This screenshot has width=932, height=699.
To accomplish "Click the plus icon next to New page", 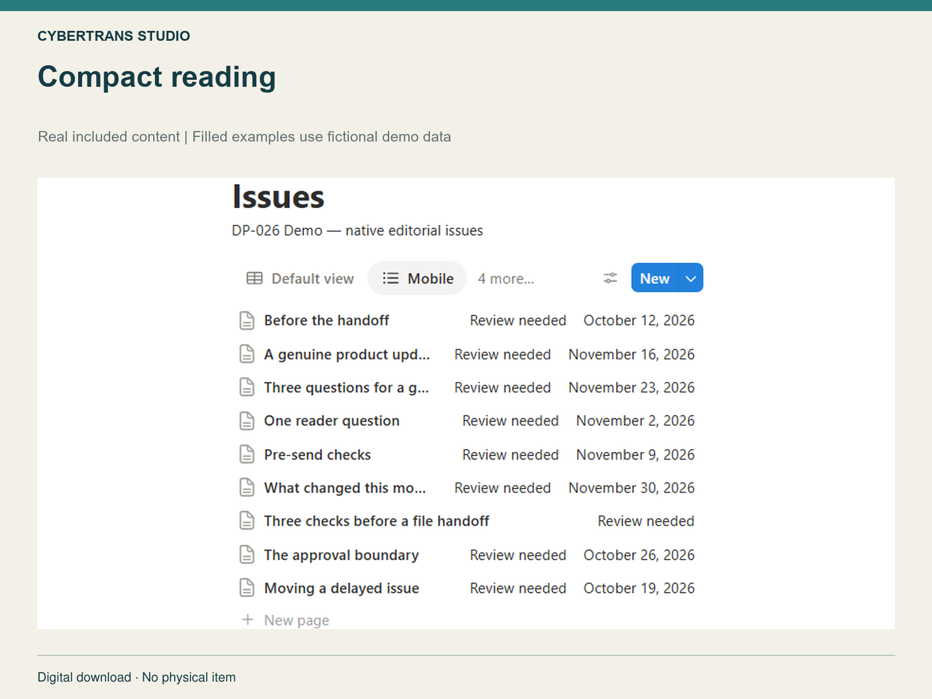I will tap(248, 620).
